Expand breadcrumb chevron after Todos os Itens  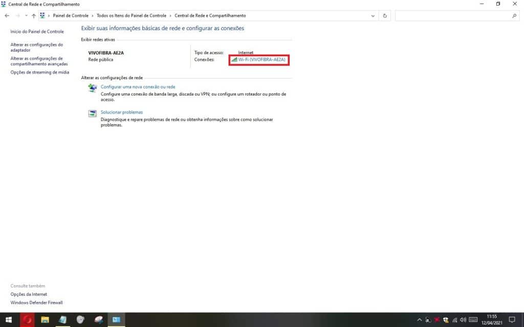pyautogui.click(x=170, y=16)
